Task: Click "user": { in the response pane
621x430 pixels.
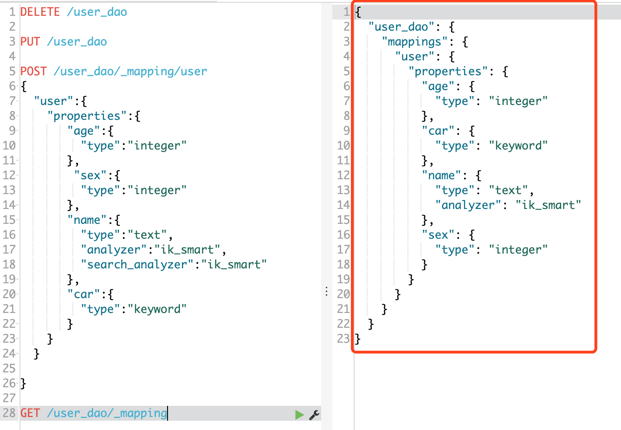Action: click(425, 57)
